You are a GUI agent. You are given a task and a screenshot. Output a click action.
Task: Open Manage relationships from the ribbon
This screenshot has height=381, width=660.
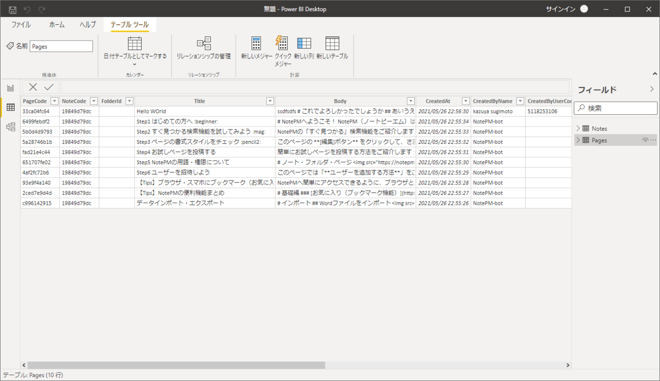(x=204, y=44)
